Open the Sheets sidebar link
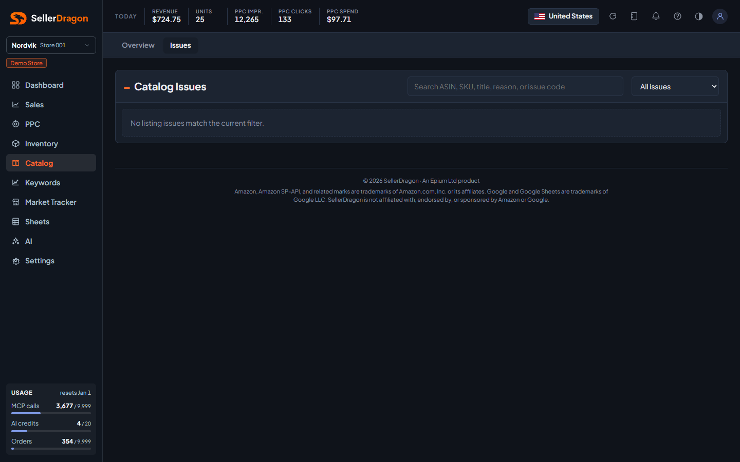 click(51, 222)
